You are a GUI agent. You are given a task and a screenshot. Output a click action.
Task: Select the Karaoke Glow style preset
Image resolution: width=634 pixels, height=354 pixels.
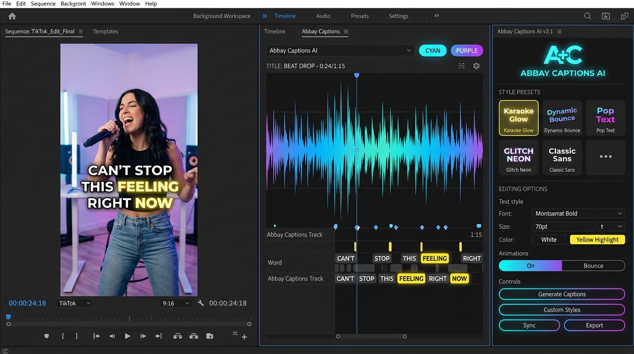518,118
